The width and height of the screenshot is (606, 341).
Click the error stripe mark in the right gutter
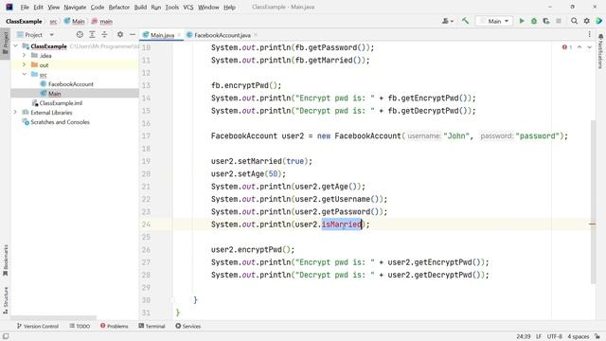click(592, 224)
